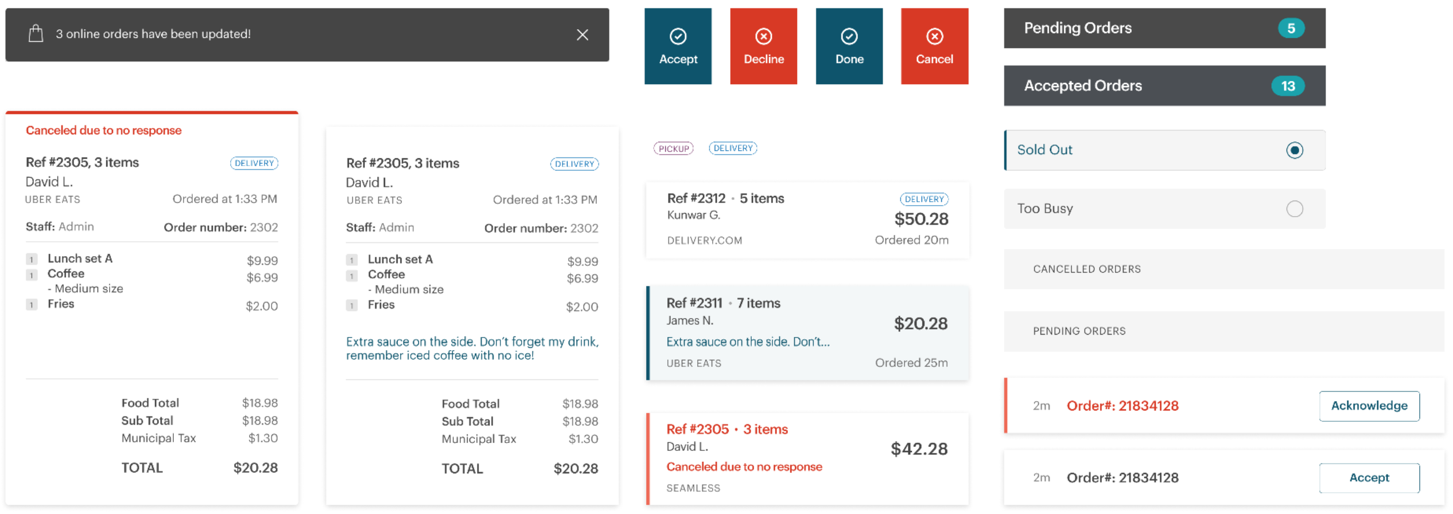Screen dimensions: 1453x514
Task: Acknowledge order 21834128
Action: coord(1369,406)
